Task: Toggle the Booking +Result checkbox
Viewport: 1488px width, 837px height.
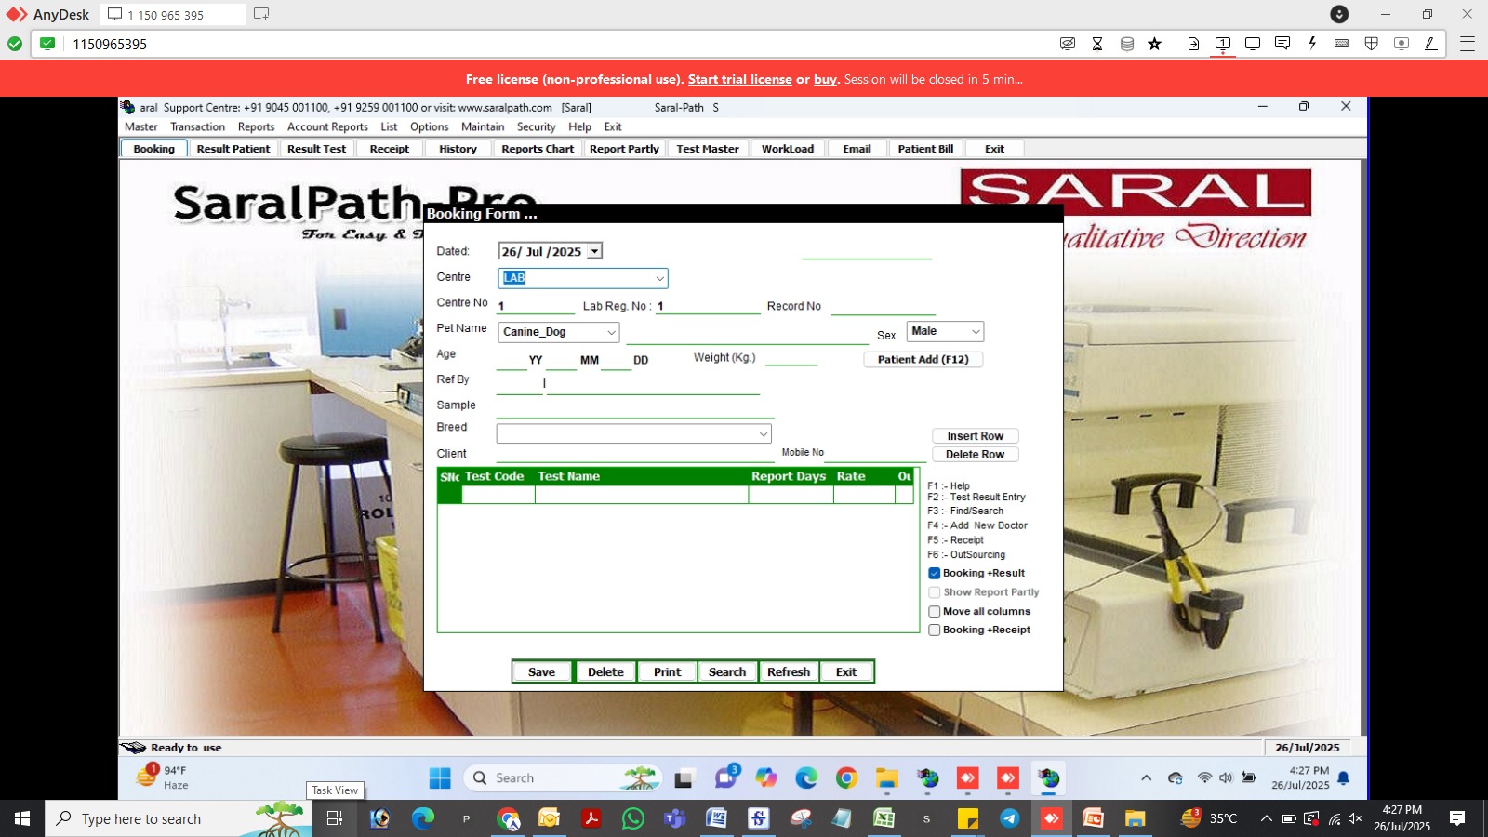Action: click(935, 574)
